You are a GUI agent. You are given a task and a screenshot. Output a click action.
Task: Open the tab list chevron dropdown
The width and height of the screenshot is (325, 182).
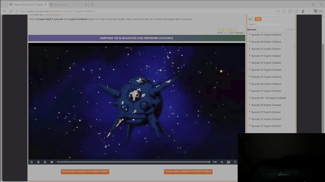coord(4,5)
